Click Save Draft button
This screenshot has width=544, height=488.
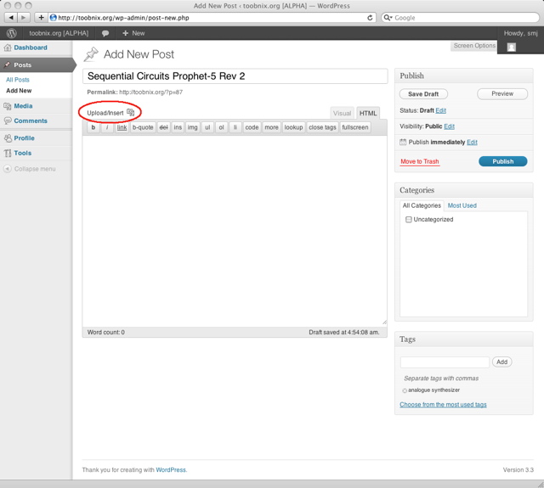click(x=423, y=94)
